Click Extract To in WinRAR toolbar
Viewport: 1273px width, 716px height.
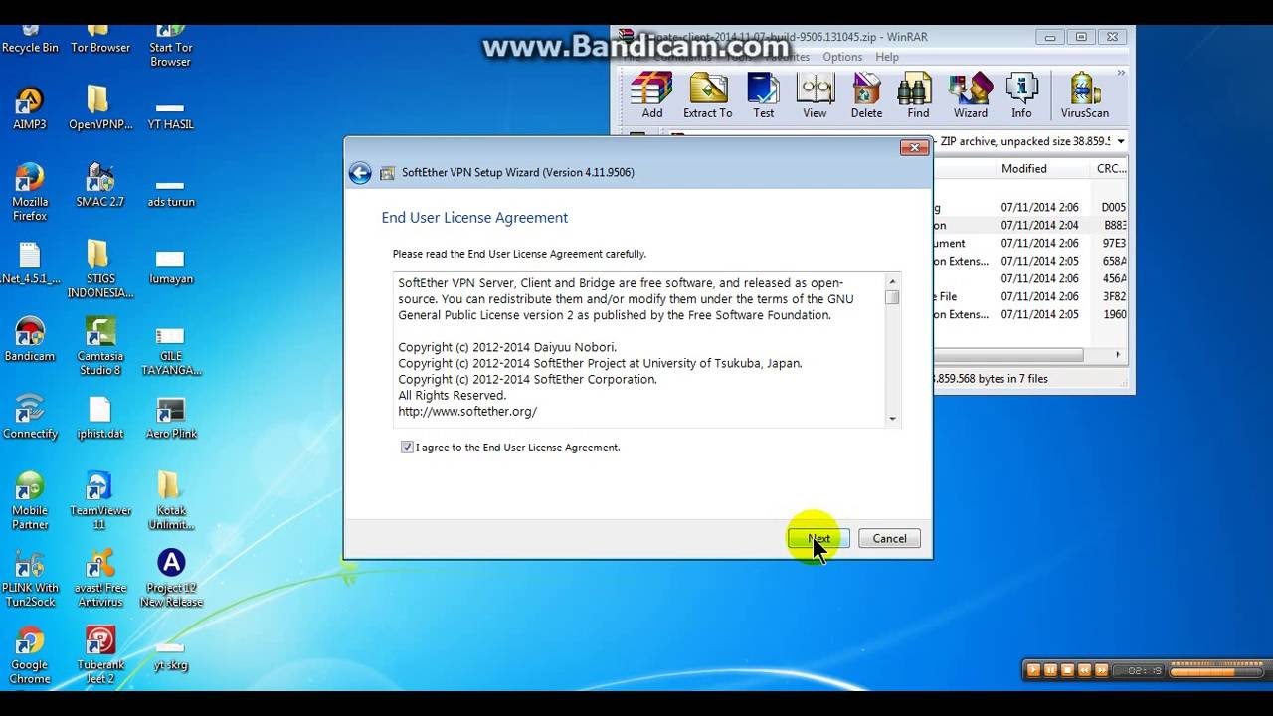pos(707,95)
